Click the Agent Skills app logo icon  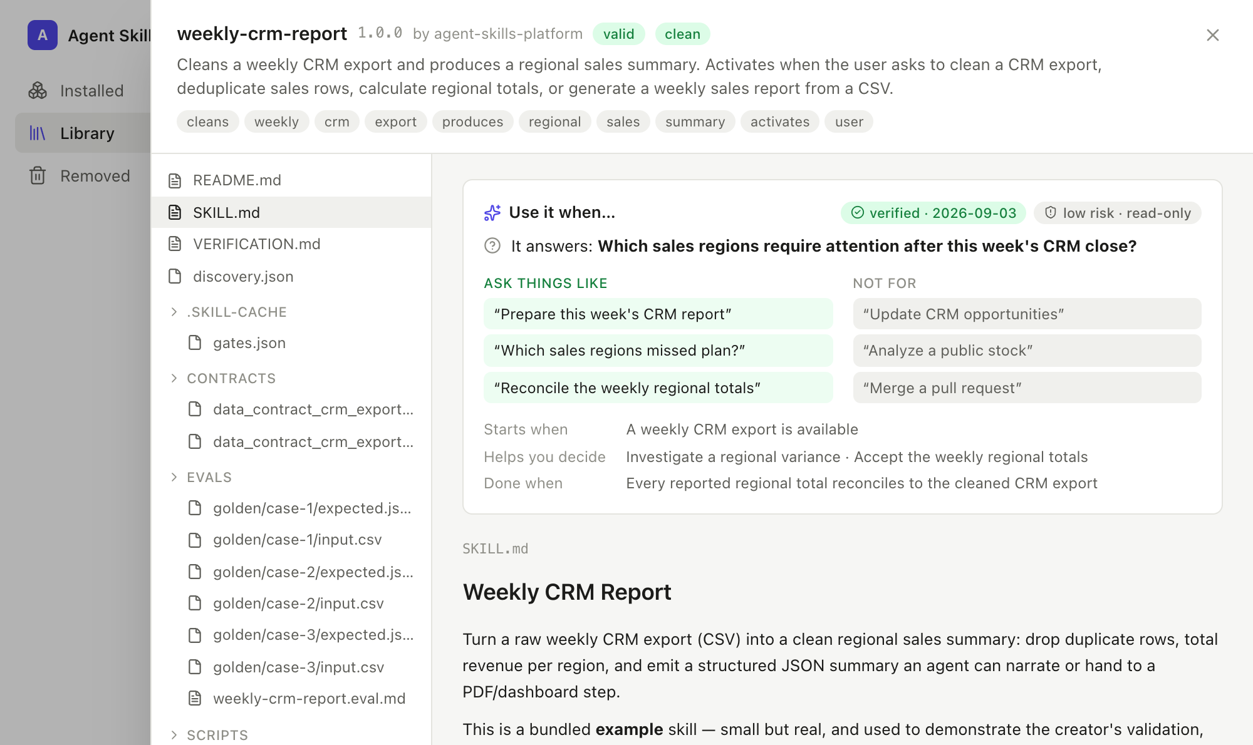(43, 35)
